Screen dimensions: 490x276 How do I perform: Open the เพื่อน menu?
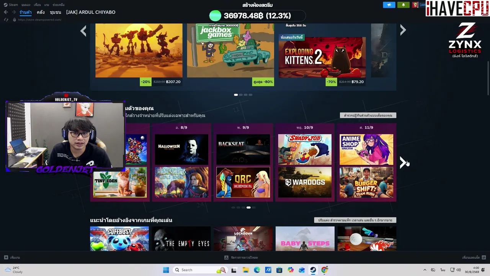(x=37, y=5)
